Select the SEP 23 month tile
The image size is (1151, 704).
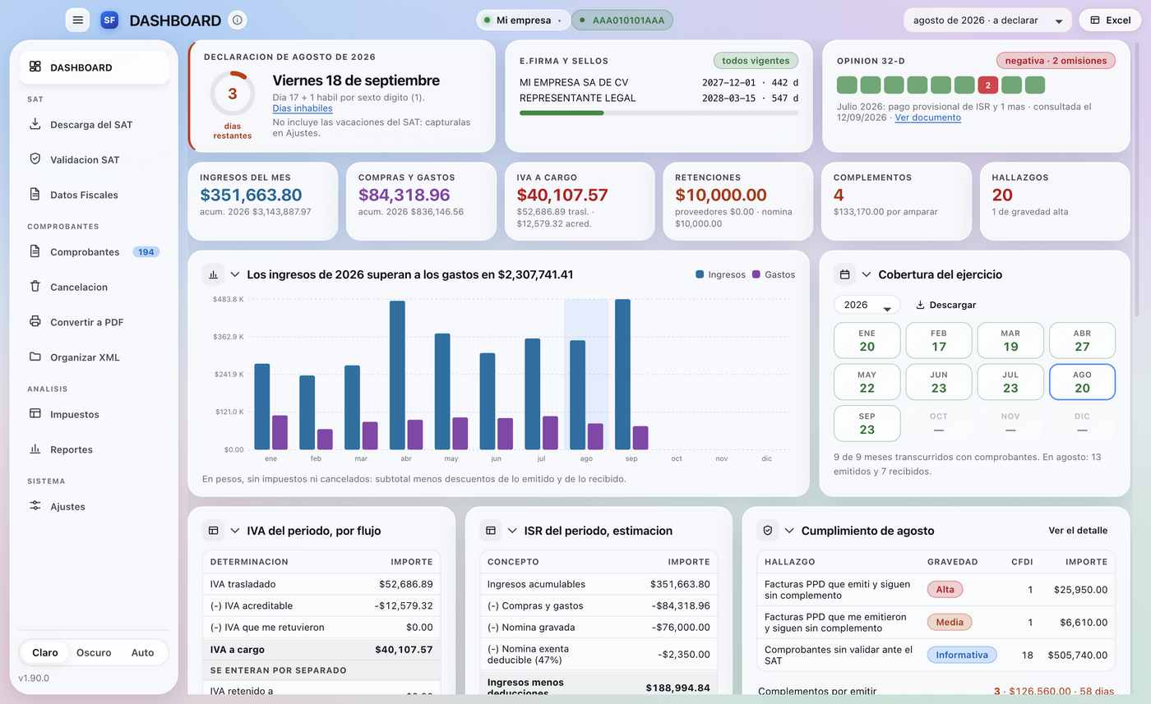pos(867,423)
